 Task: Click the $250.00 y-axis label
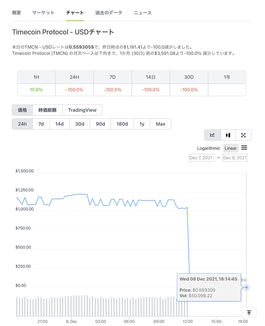click(23, 266)
